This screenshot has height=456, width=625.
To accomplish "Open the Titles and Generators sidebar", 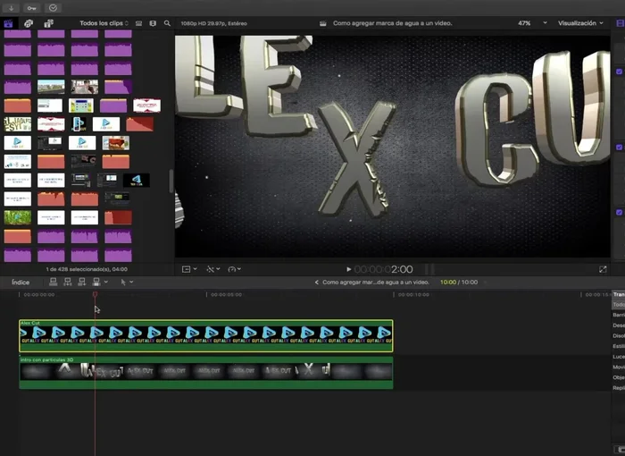I will (x=48, y=22).
